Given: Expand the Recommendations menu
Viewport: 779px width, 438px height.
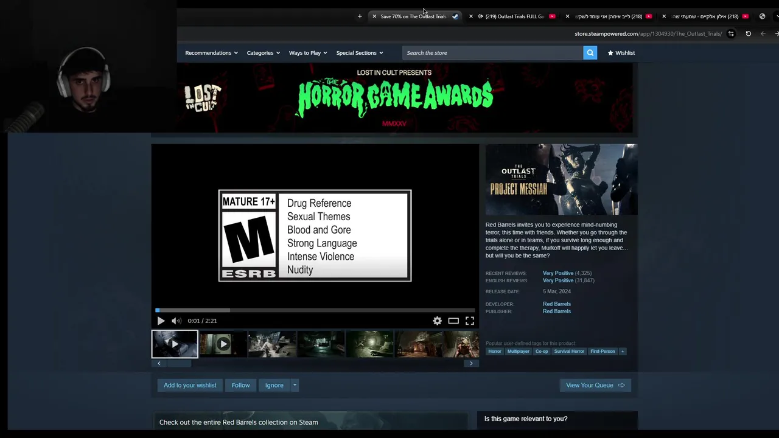Looking at the screenshot, I should 211,53.
